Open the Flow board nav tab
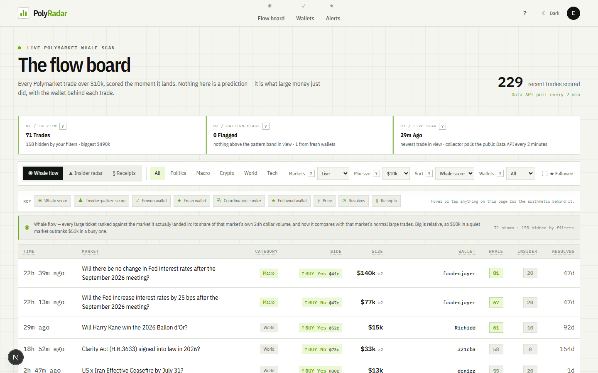 pos(271,13)
